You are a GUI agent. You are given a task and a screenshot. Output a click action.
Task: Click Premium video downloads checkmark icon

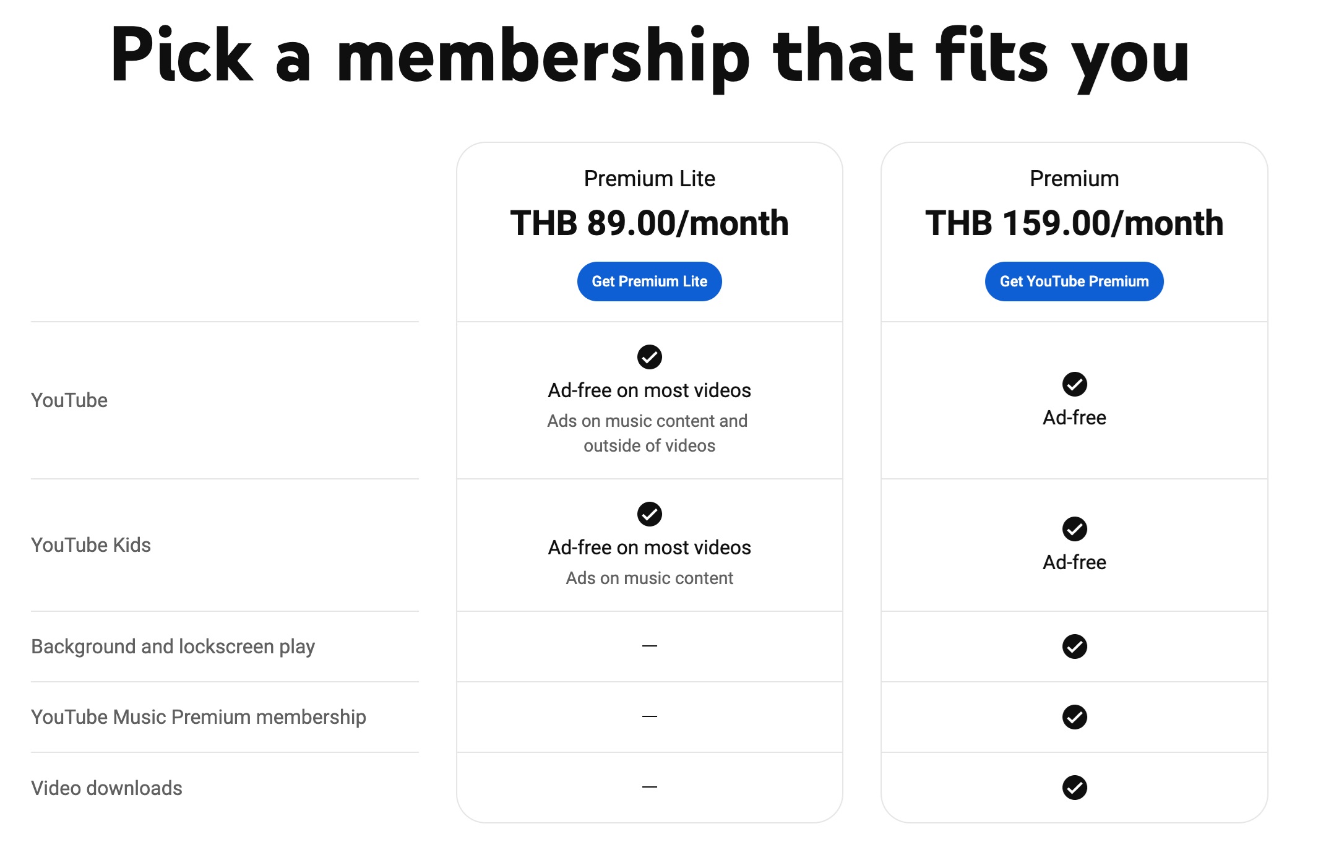click(x=1074, y=788)
